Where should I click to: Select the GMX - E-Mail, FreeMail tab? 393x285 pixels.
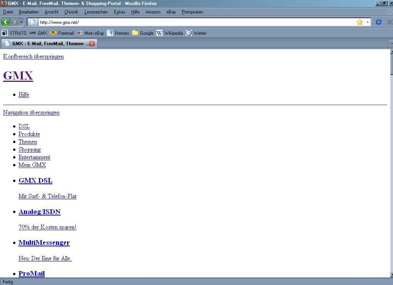(x=49, y=44)
